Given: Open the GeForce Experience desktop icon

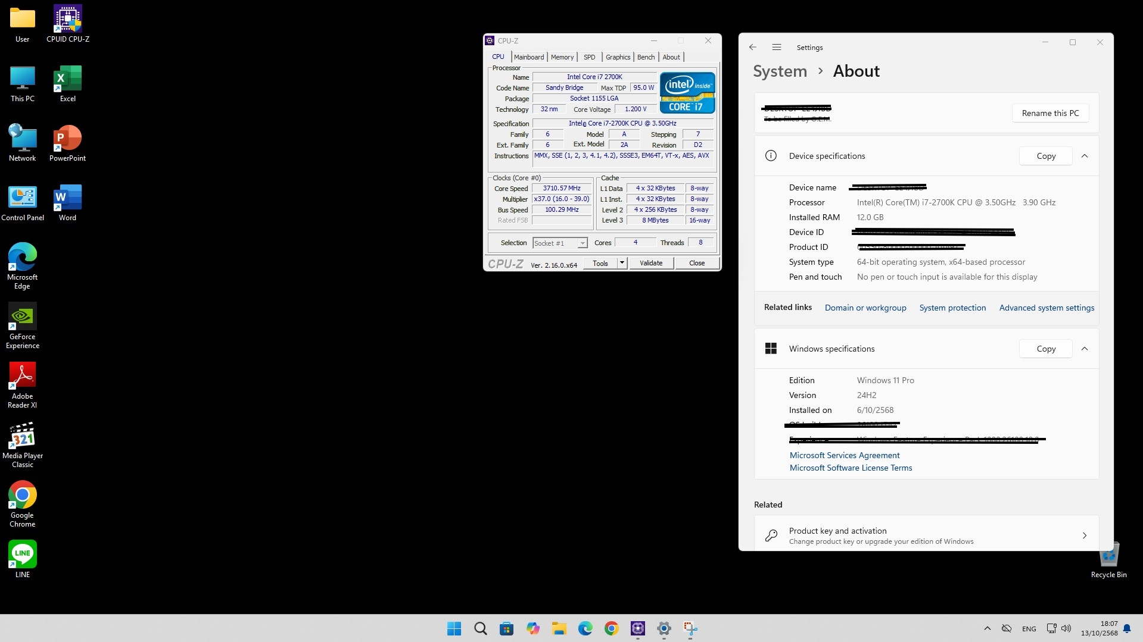Looking at the screenshot, I should (23, 317).
